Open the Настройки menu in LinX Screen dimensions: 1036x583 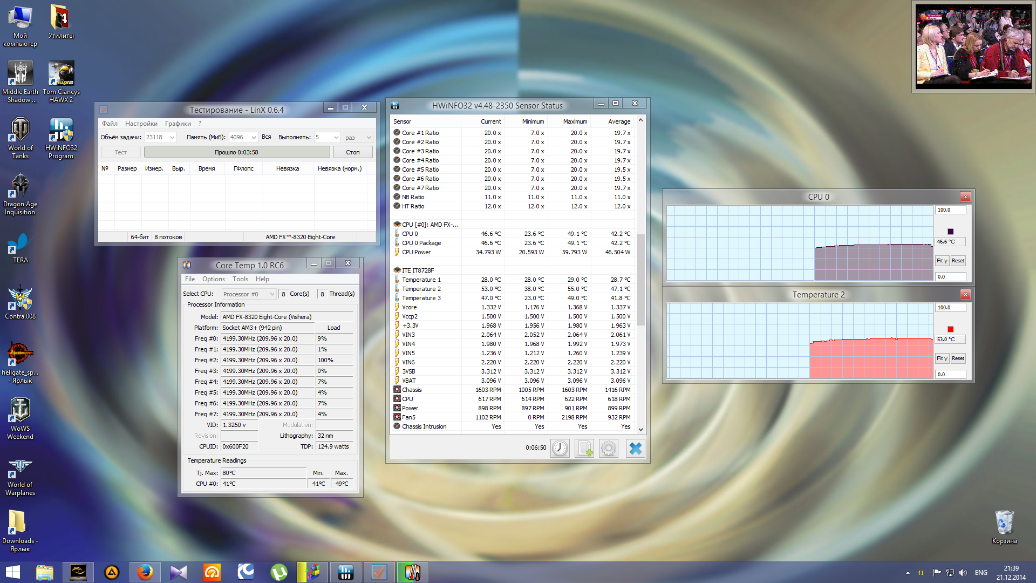point(141,124)
